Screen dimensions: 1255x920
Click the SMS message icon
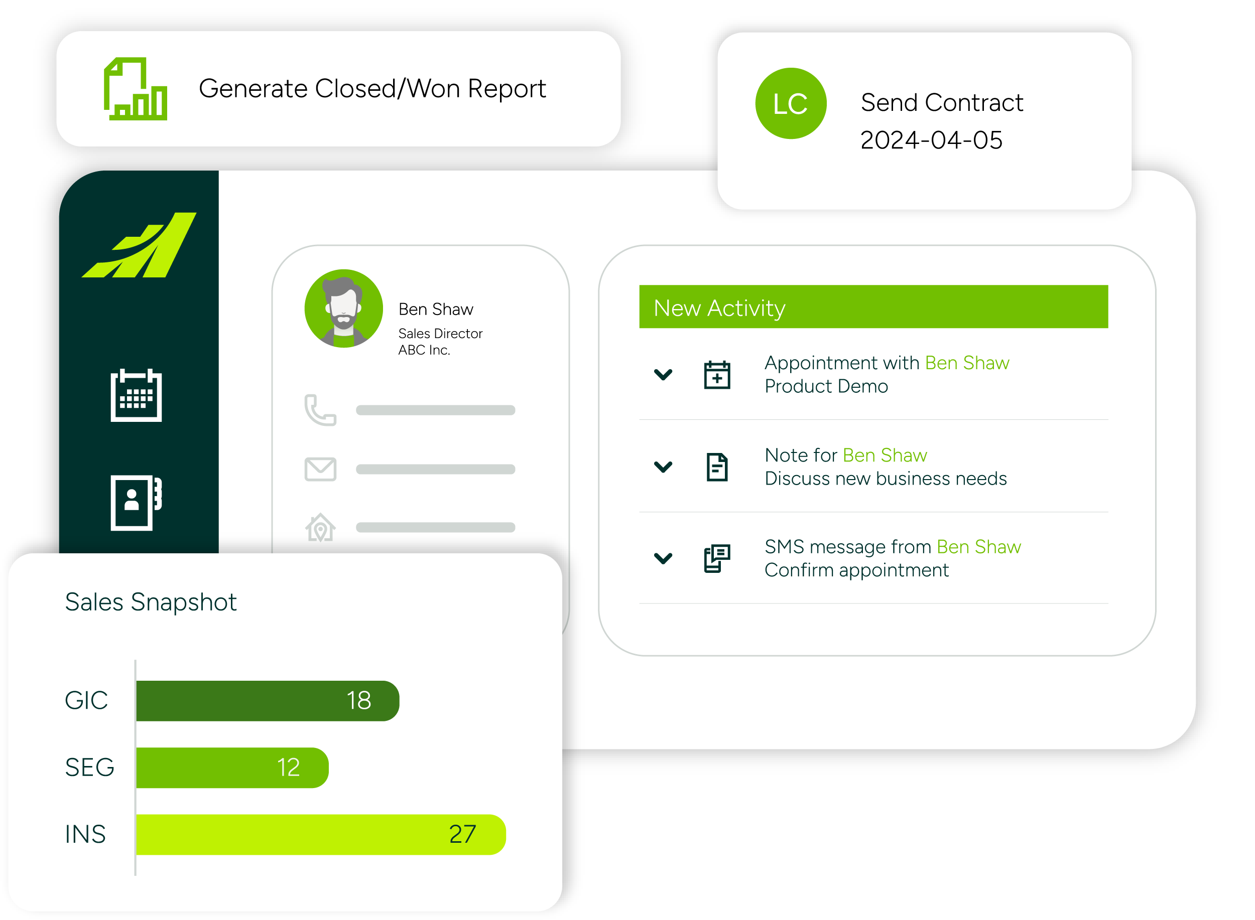coord(717,558)
